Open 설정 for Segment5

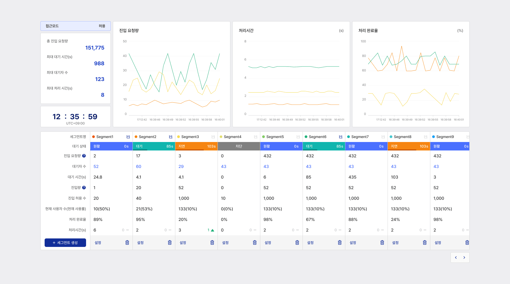coord(268,243)
